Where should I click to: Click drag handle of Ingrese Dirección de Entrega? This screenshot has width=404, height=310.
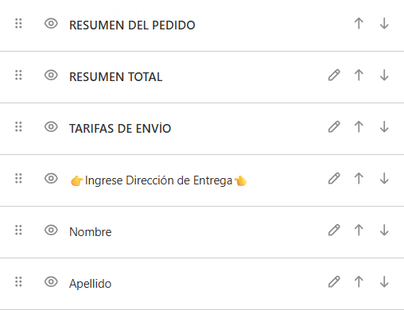click(18, 179)
